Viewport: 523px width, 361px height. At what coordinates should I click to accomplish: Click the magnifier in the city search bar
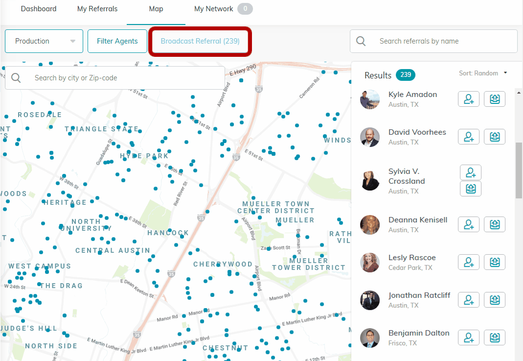(x=16, y=77)
